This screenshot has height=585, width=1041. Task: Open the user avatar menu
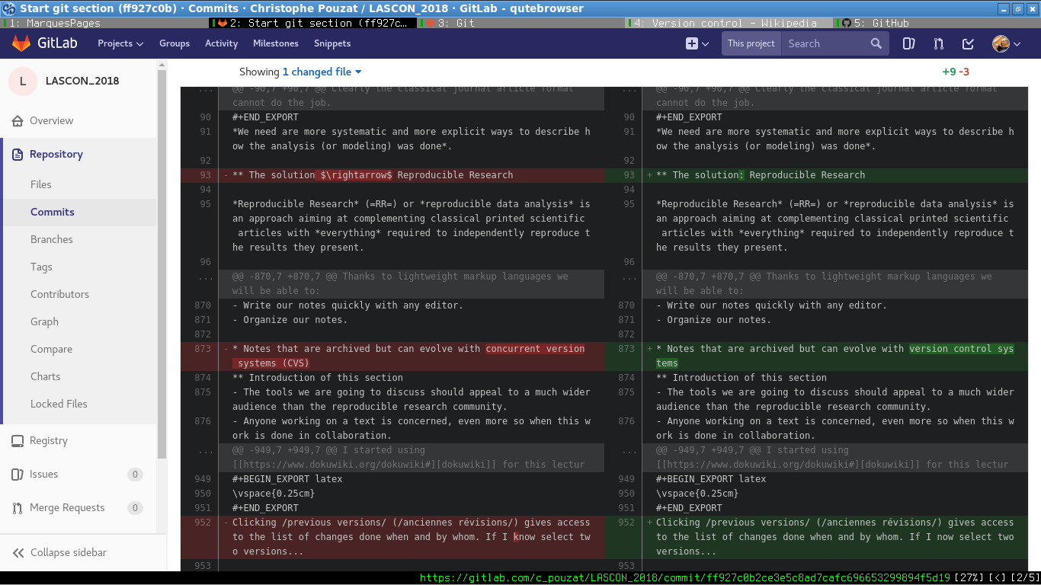[1006, 43]
